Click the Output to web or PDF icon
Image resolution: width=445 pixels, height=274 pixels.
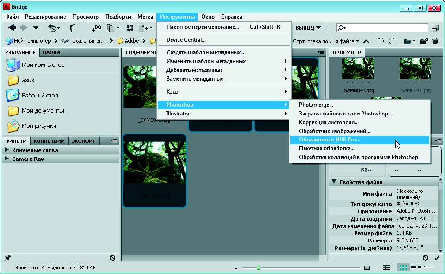145,28
